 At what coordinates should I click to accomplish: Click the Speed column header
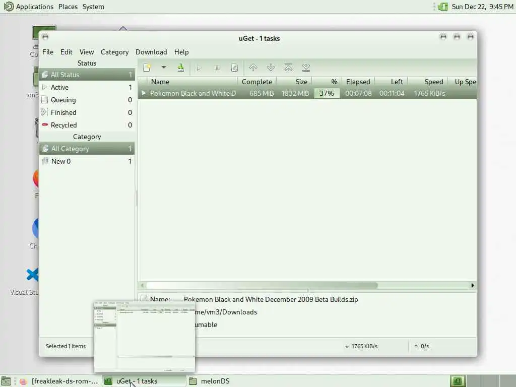click(428, 82)
